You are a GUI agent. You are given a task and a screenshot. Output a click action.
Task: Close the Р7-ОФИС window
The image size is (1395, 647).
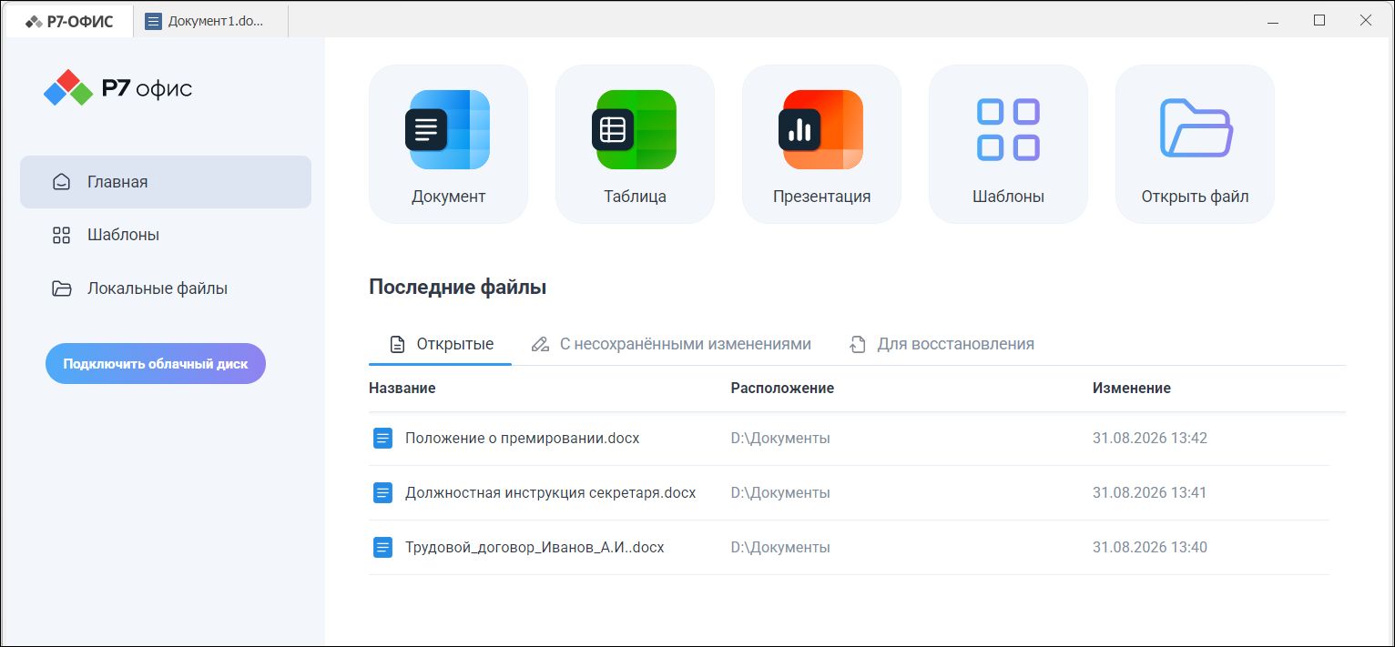pyautogui.click(x=1365, y=20)
